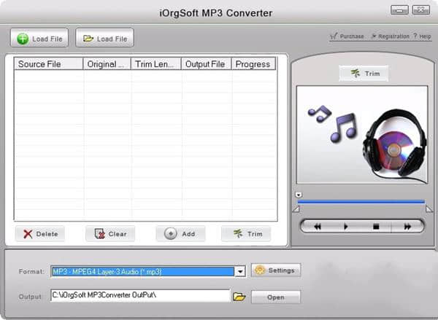The height and width of the screenshot is (320, 438).
Task: Stop audio playback in the preview player
Action: point(376,227)
